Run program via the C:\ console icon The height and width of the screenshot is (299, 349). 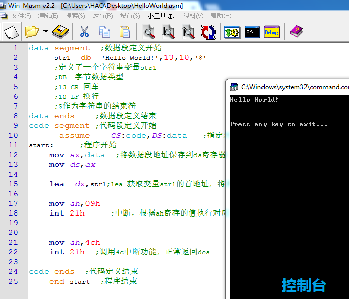pyautogui.click(x=252, y=32)
